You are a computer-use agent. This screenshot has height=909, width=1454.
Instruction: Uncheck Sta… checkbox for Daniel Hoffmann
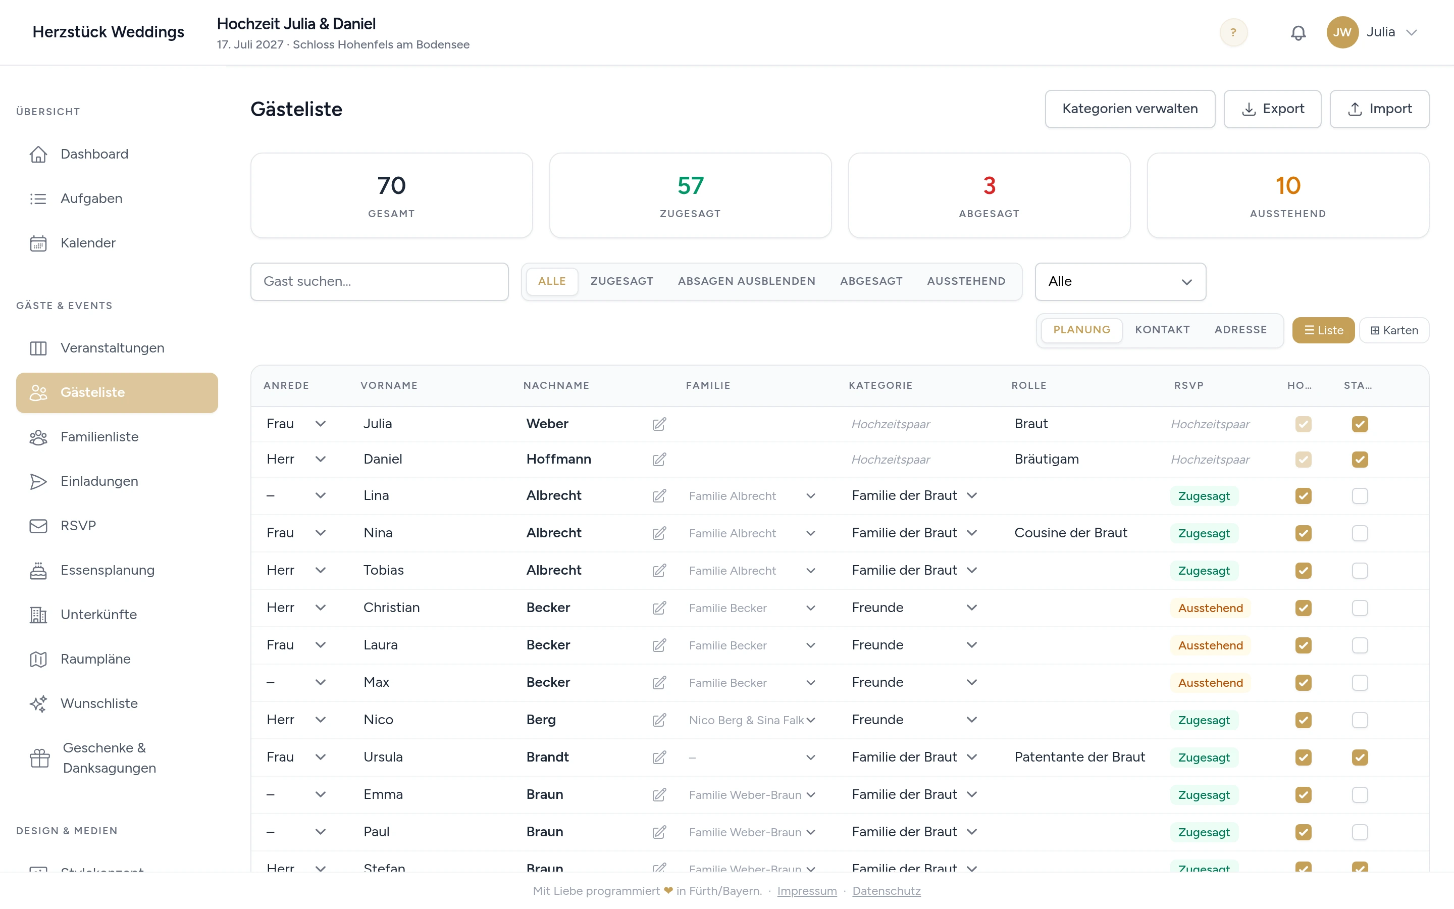(1360, 460)
